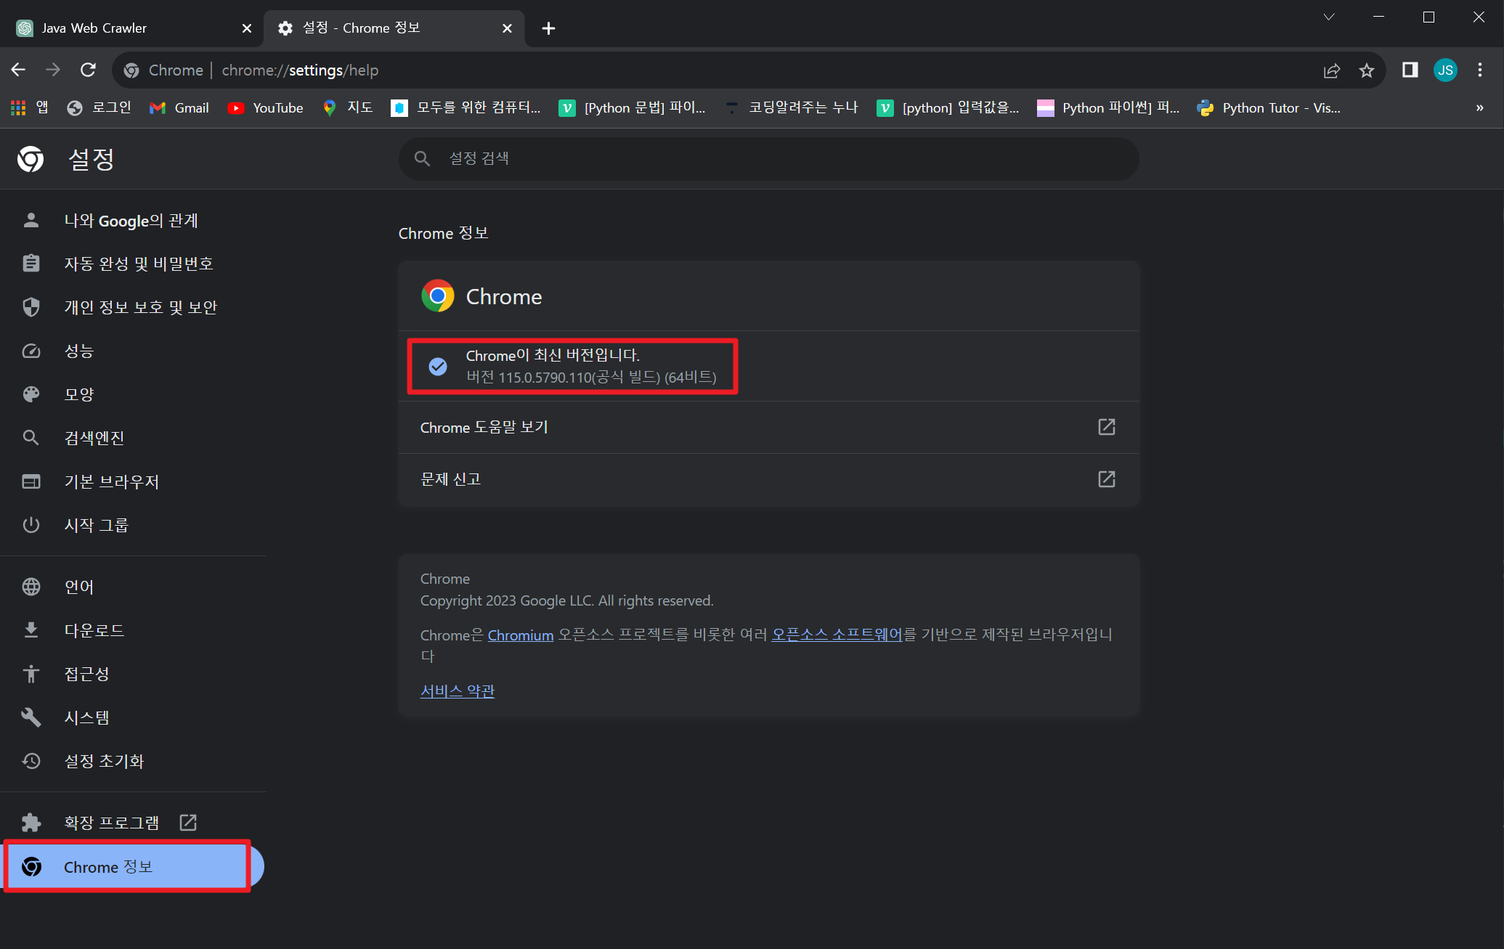Select 설정 초기화 menu item

click(x=102, y=760)
